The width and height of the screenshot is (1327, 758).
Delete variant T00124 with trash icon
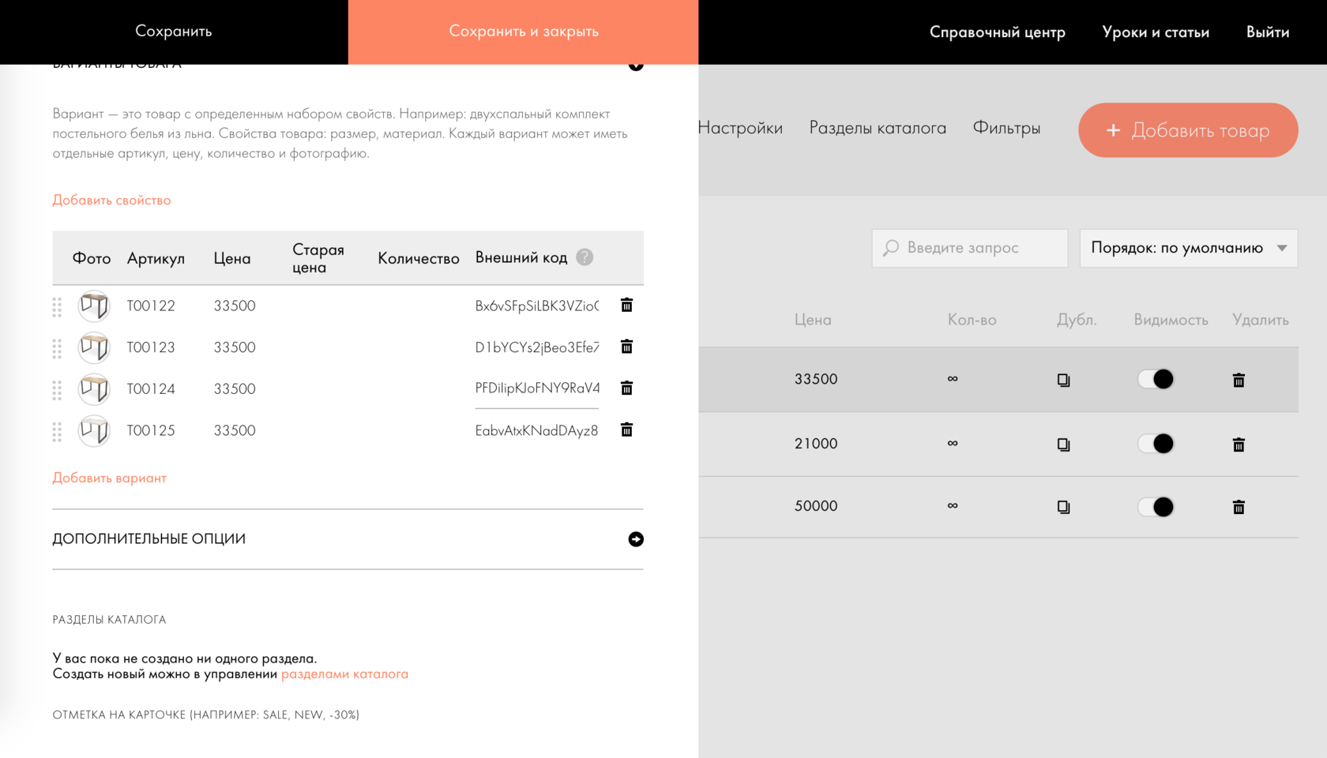626,388
